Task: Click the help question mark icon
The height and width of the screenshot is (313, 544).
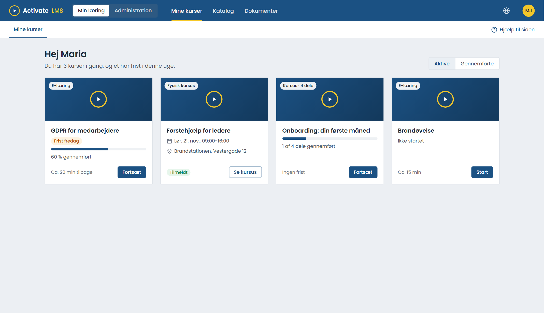Action: [494, 30]
